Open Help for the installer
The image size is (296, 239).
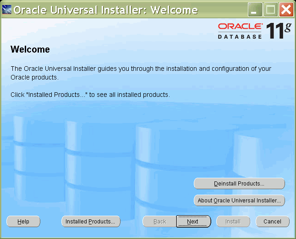23,222
